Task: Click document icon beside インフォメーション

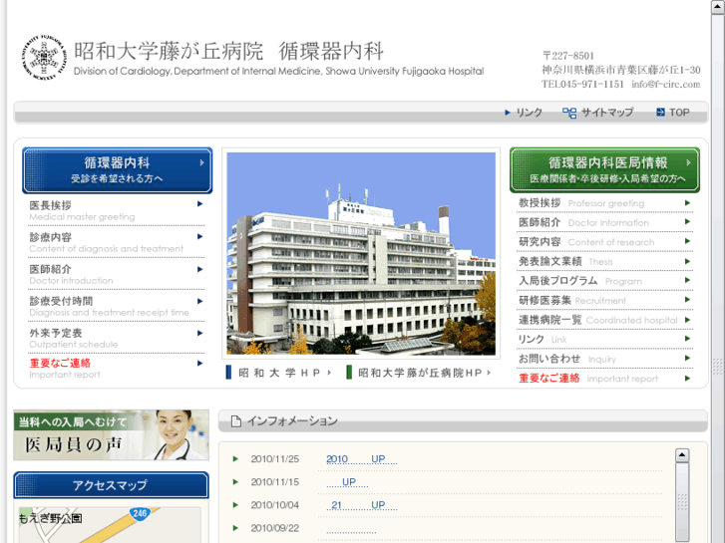Action: (x=235, y=421)
